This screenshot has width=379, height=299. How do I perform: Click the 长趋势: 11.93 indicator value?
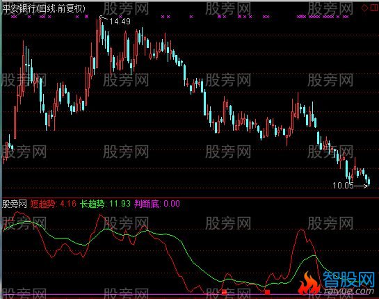pos(105,204)
